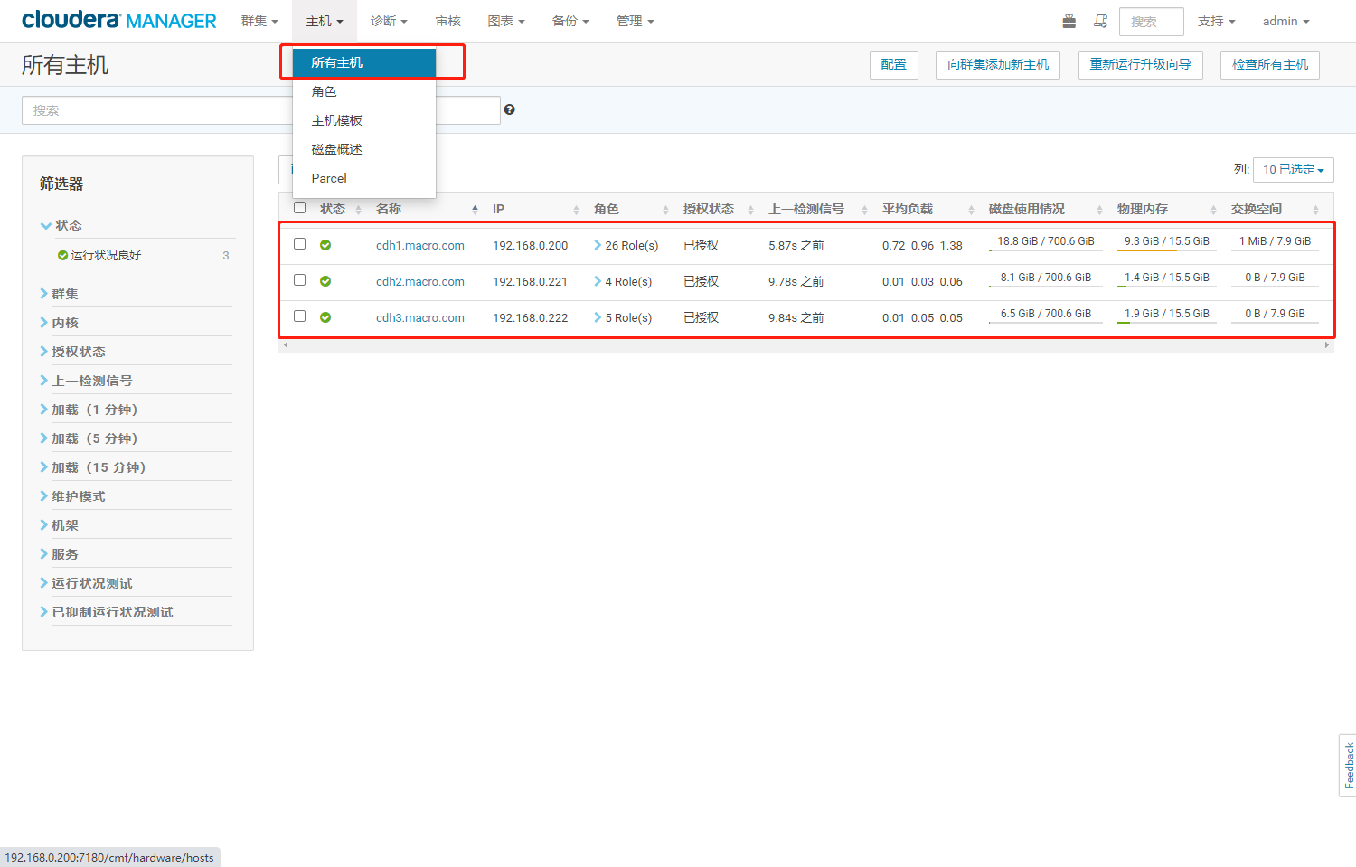
Task: Sort by the 名称 column arrow
Action: (x=475, y=210)
